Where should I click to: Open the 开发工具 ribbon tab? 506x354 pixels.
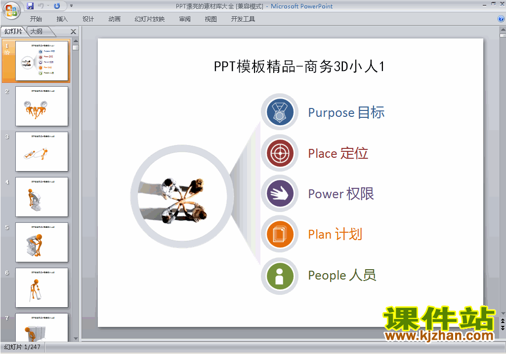pos(243,19)
